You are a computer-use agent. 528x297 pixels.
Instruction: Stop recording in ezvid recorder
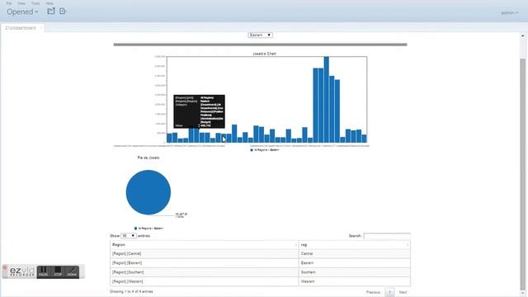58,271
